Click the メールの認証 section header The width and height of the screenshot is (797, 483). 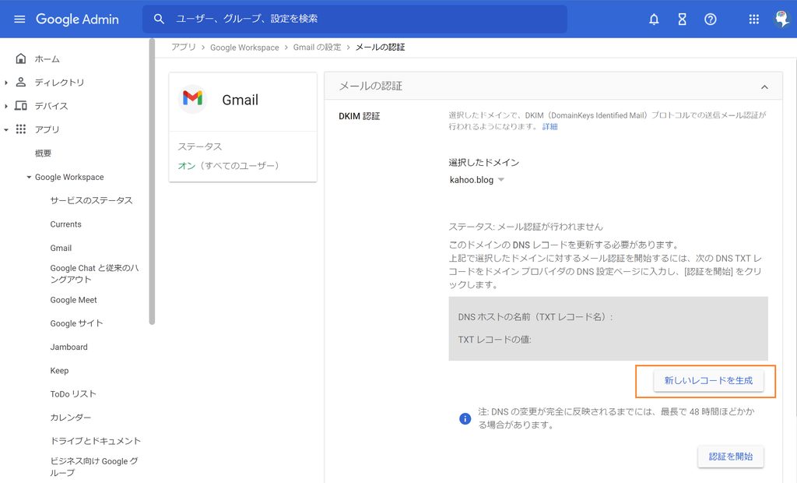click(553, 86)
